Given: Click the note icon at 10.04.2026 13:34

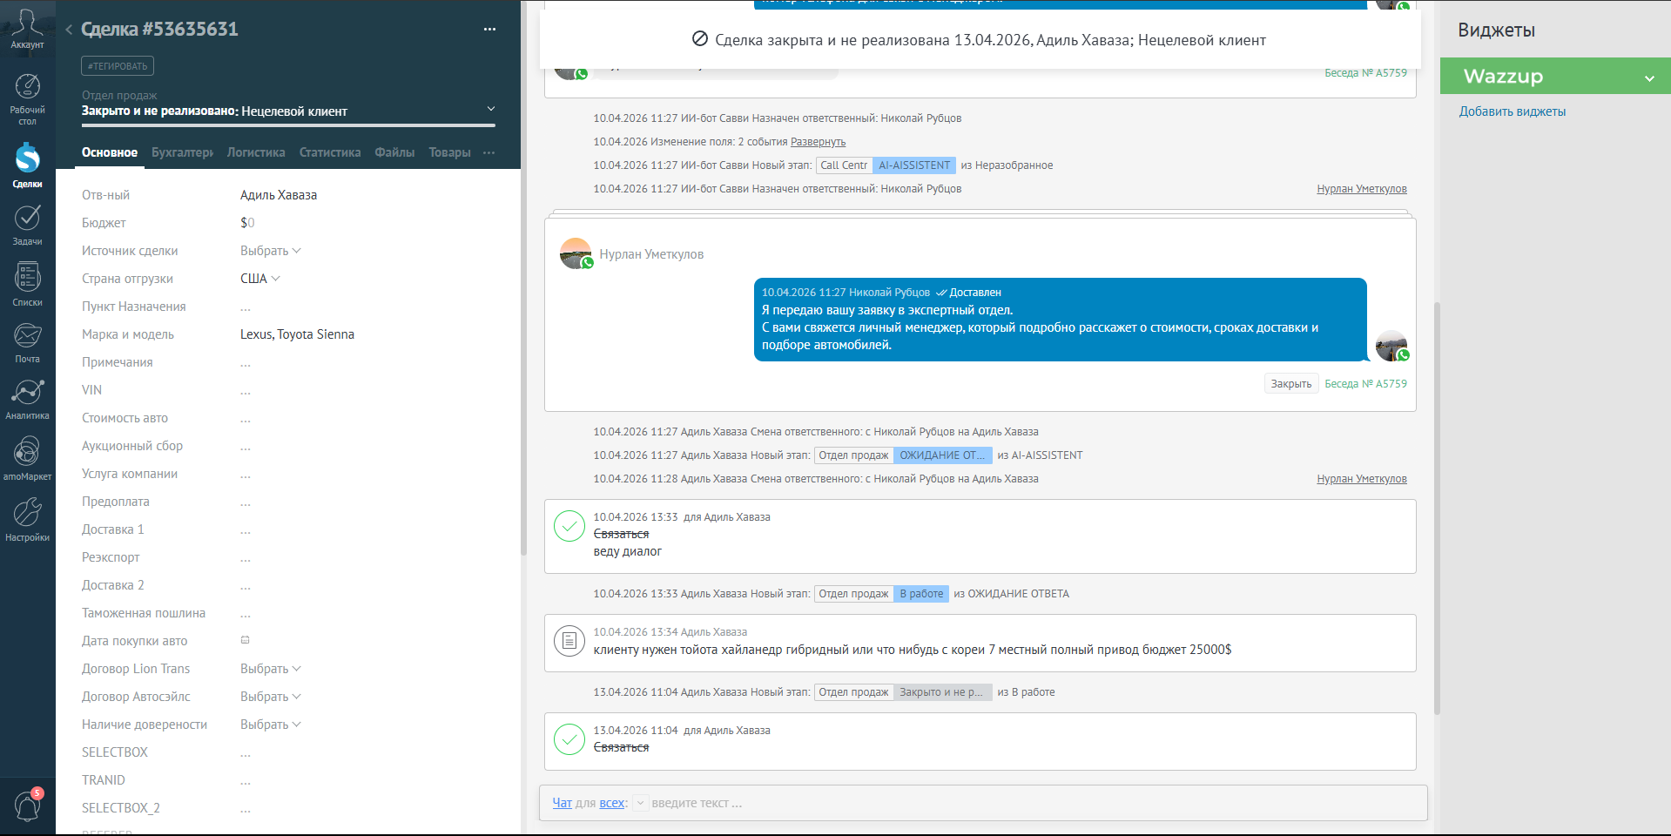Looking at the screenshot, I should [569, 641].
